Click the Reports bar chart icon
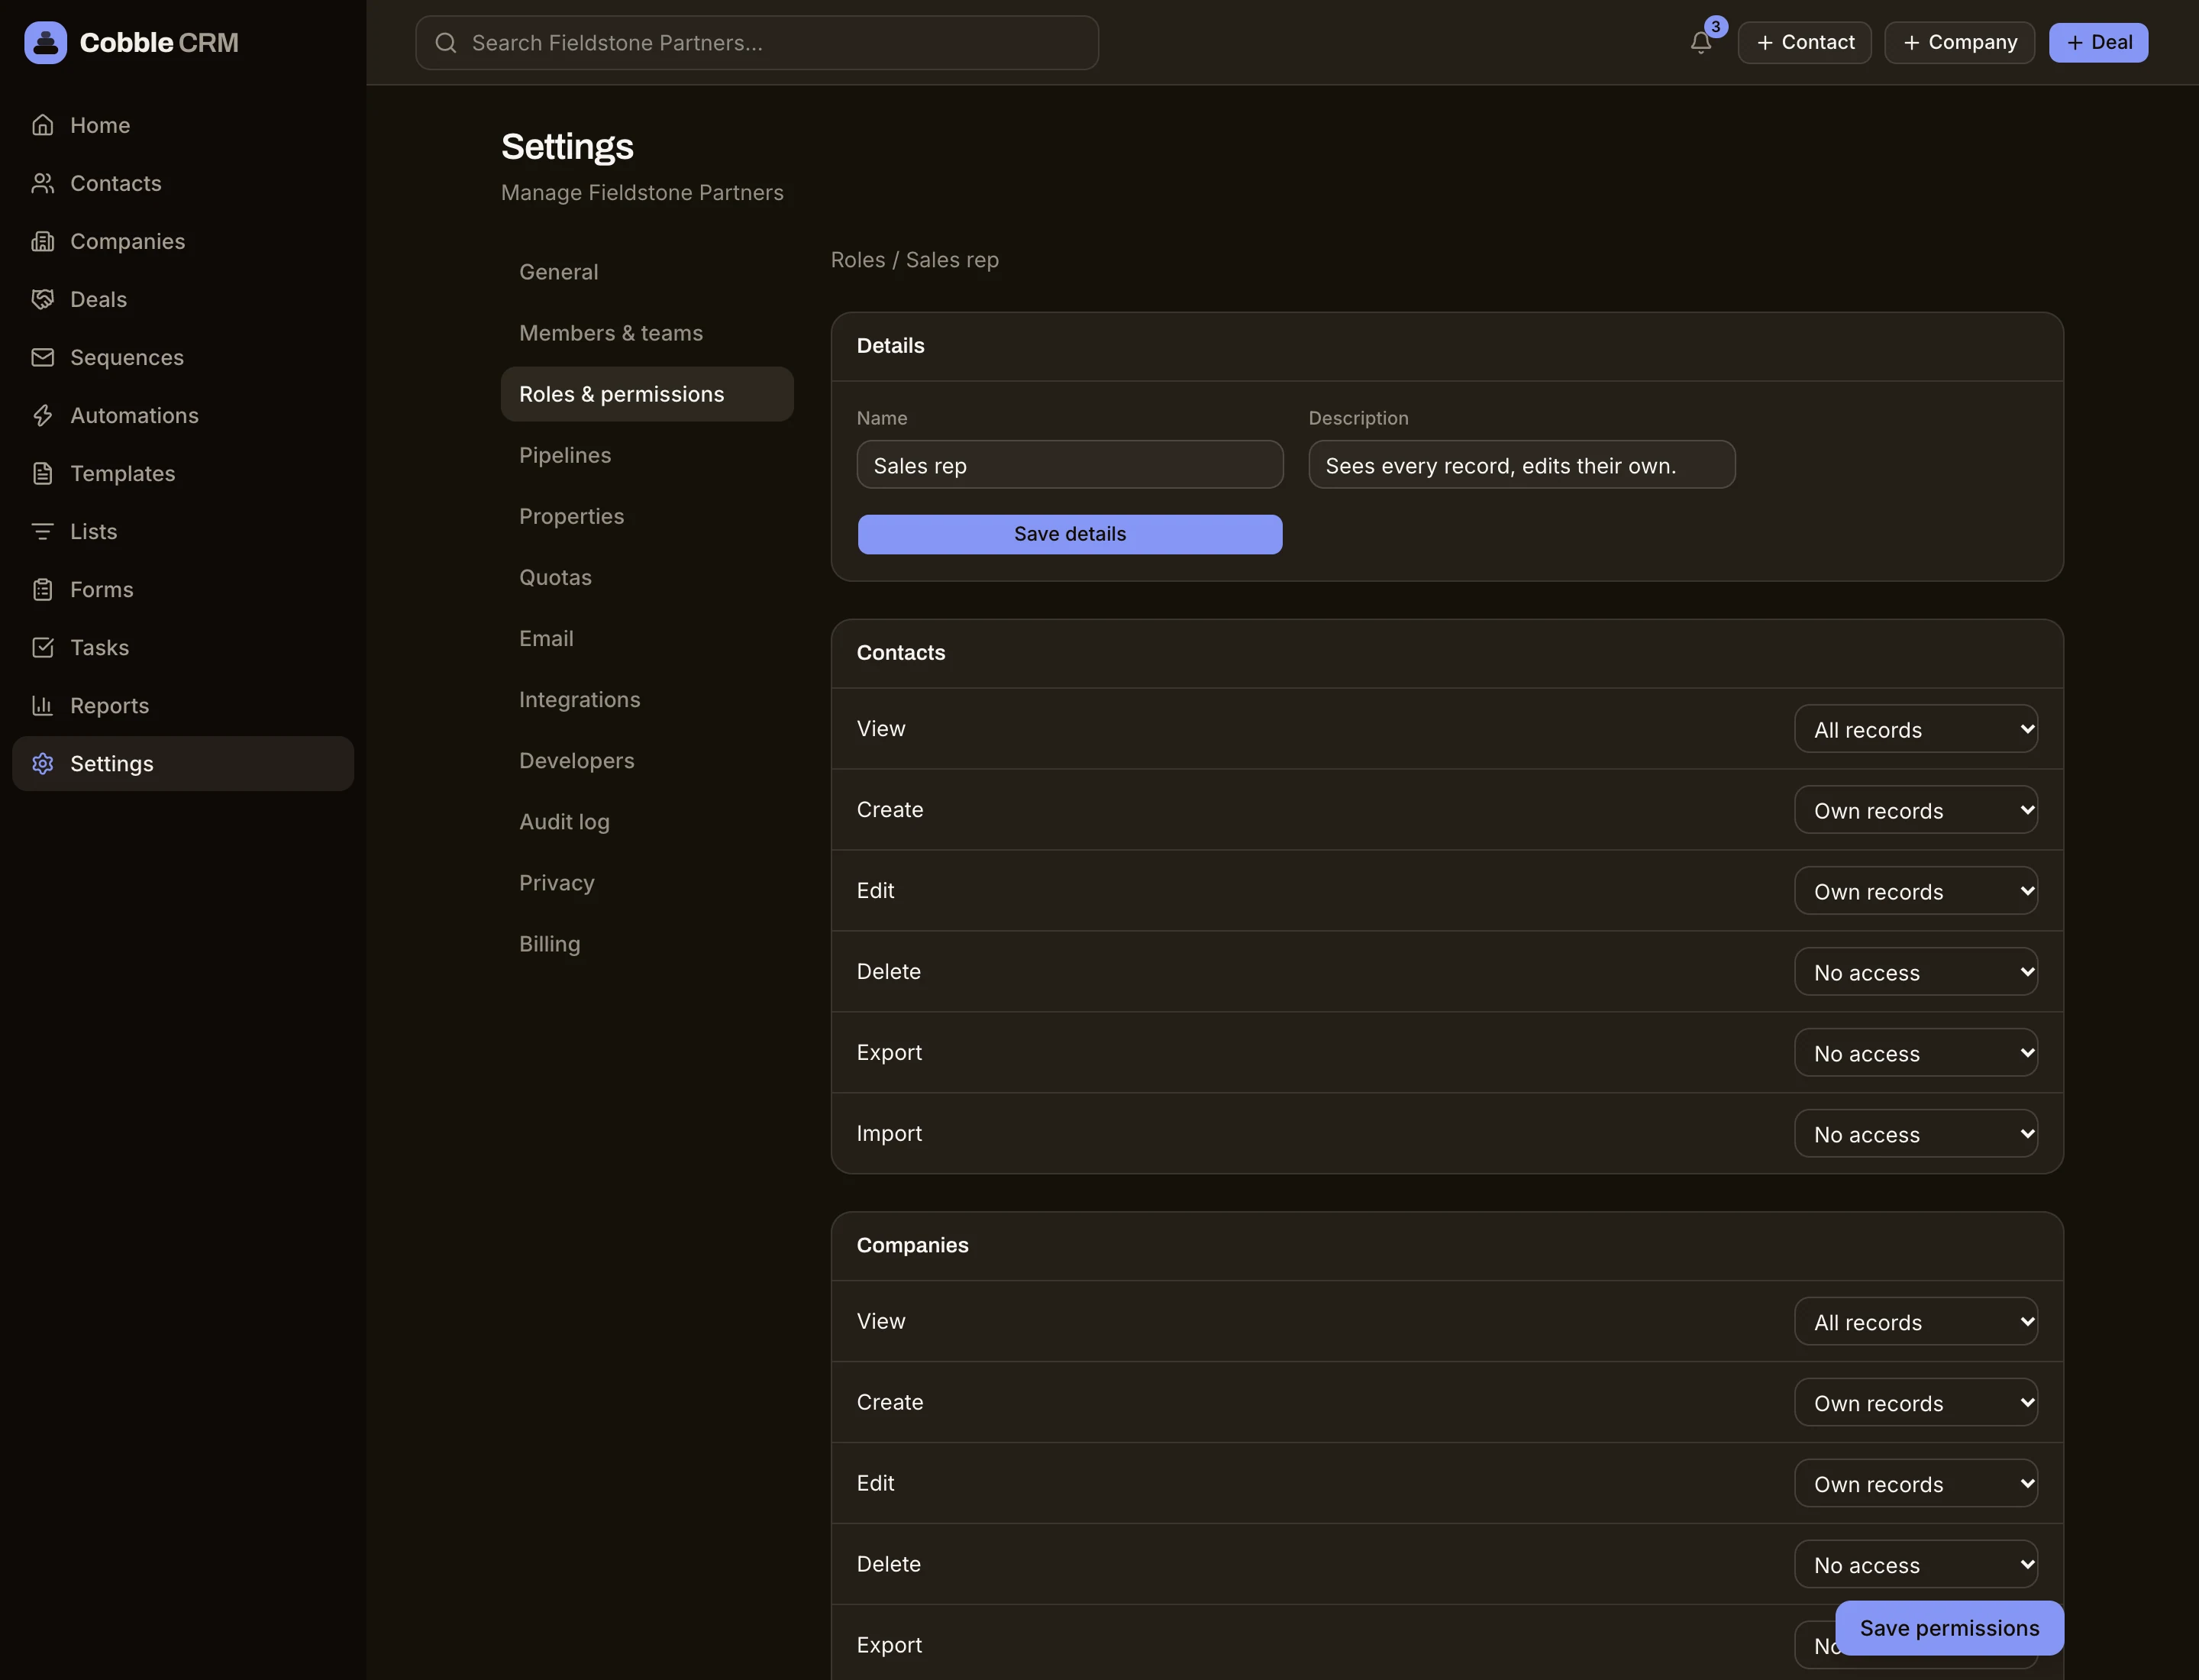Image resolution: width=2199 pixels, height=1680 pixels. [x=42, y=705]
